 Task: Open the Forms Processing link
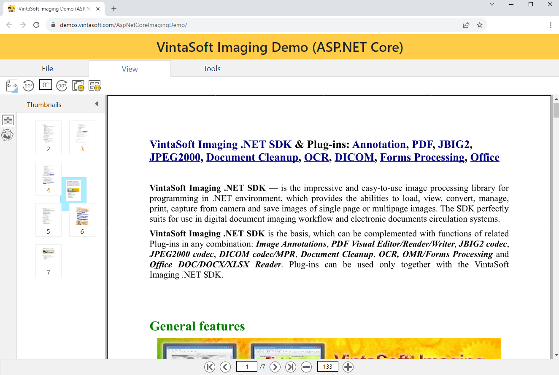(x=422, y=157)
